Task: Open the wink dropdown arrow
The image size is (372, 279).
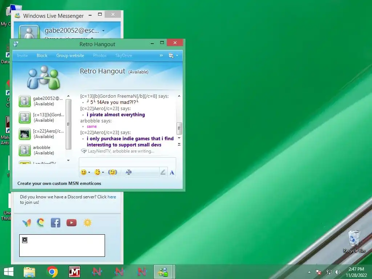Action: point(103,173)
